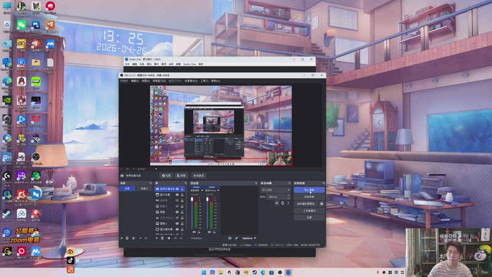Click the 启动虚拟摄像机 button

(306, 204)
